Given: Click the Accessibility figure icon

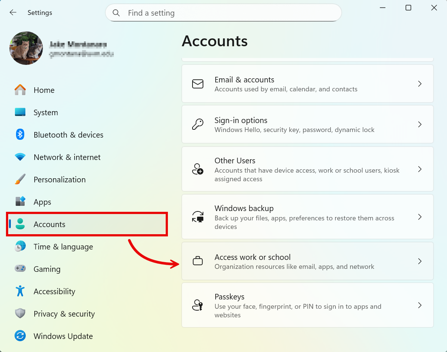Looking at the screenshot, I should pyautogui.click(x=20, y=291).
